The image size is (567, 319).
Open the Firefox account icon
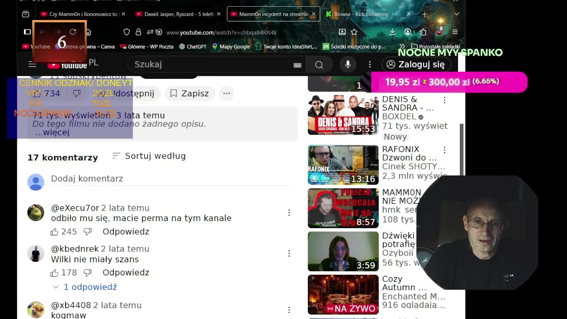[408, 32]
